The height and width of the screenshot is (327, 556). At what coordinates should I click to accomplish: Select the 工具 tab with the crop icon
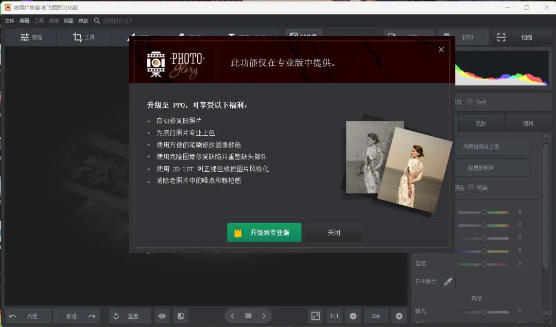[x=84, y=37]
